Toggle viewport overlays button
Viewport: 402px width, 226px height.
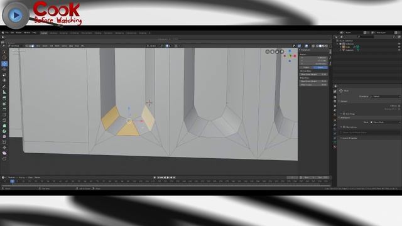click(306, 46)
